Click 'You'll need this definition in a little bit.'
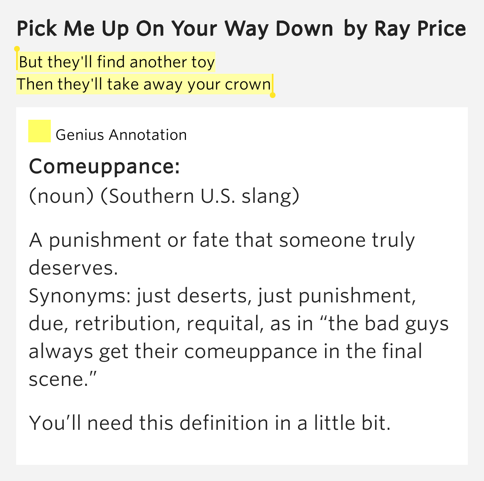The height and width of the screenshot is (481, 484). [210, 423]
